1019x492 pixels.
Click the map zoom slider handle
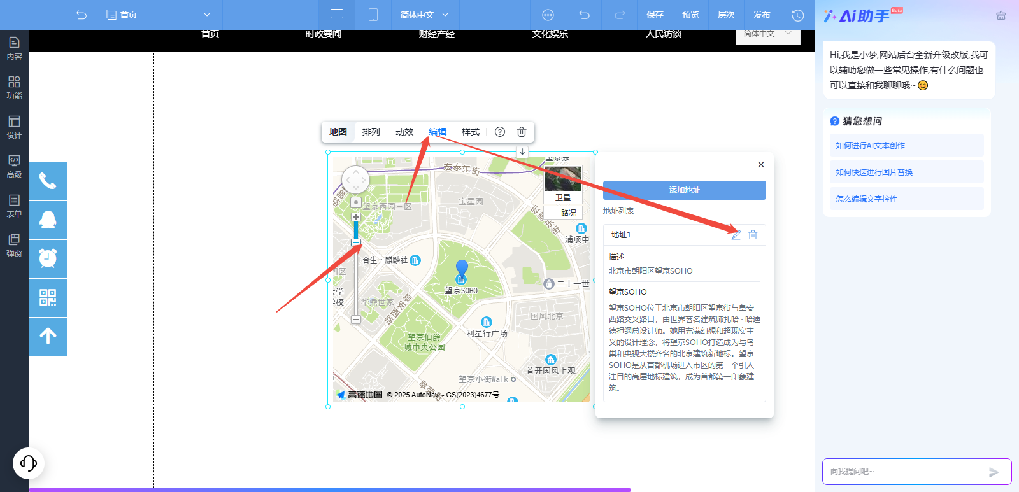click(356, 242)
